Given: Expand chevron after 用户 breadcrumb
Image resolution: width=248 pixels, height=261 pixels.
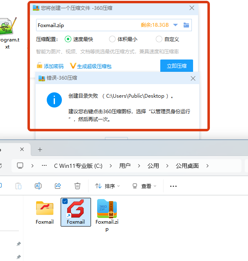Looking at the screenshot, I should [x=139, y=166].
